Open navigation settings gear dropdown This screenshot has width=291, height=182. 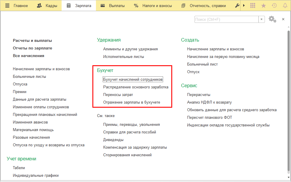(272, 19)
